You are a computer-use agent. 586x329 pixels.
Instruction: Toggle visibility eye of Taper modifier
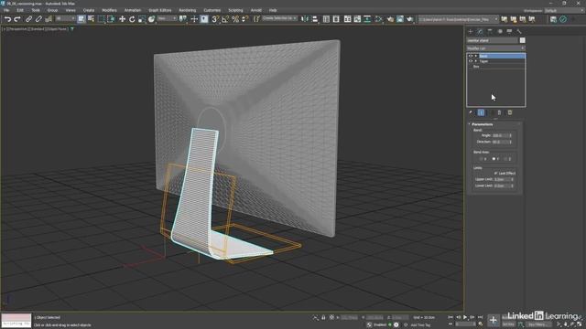tap(471, 61)
